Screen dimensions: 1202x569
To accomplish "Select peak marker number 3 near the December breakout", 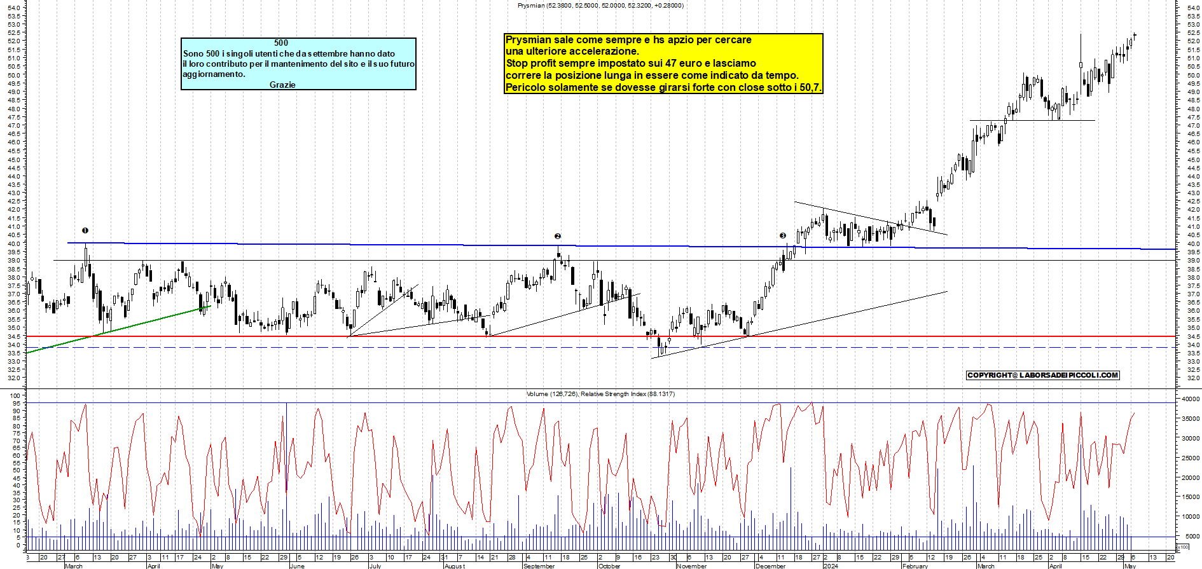I will tap(783, 235).
